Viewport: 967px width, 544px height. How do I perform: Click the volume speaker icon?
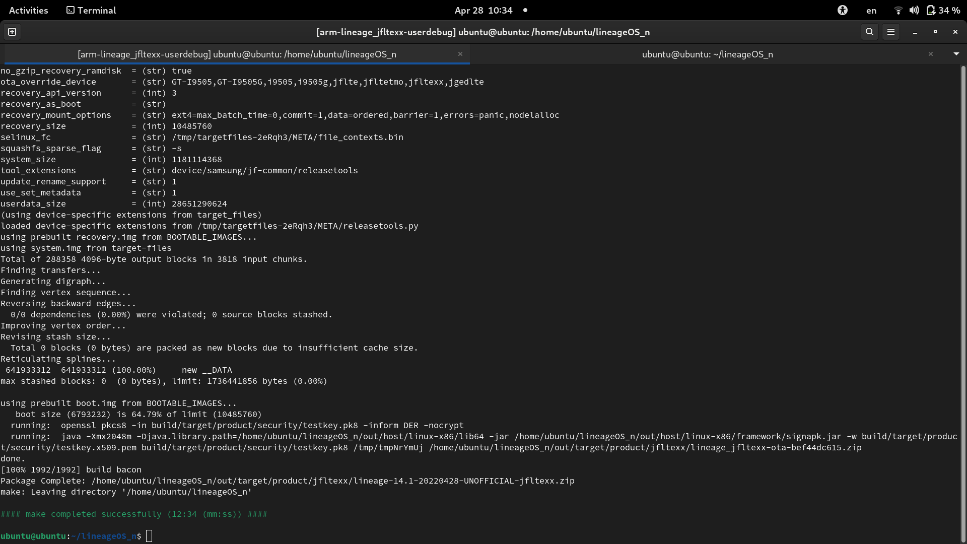(x=914, y=10)
